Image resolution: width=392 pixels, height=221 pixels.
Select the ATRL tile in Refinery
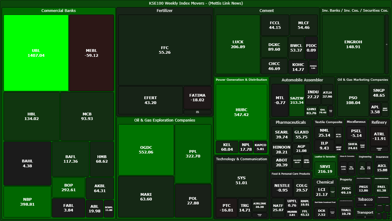point(379,136)
